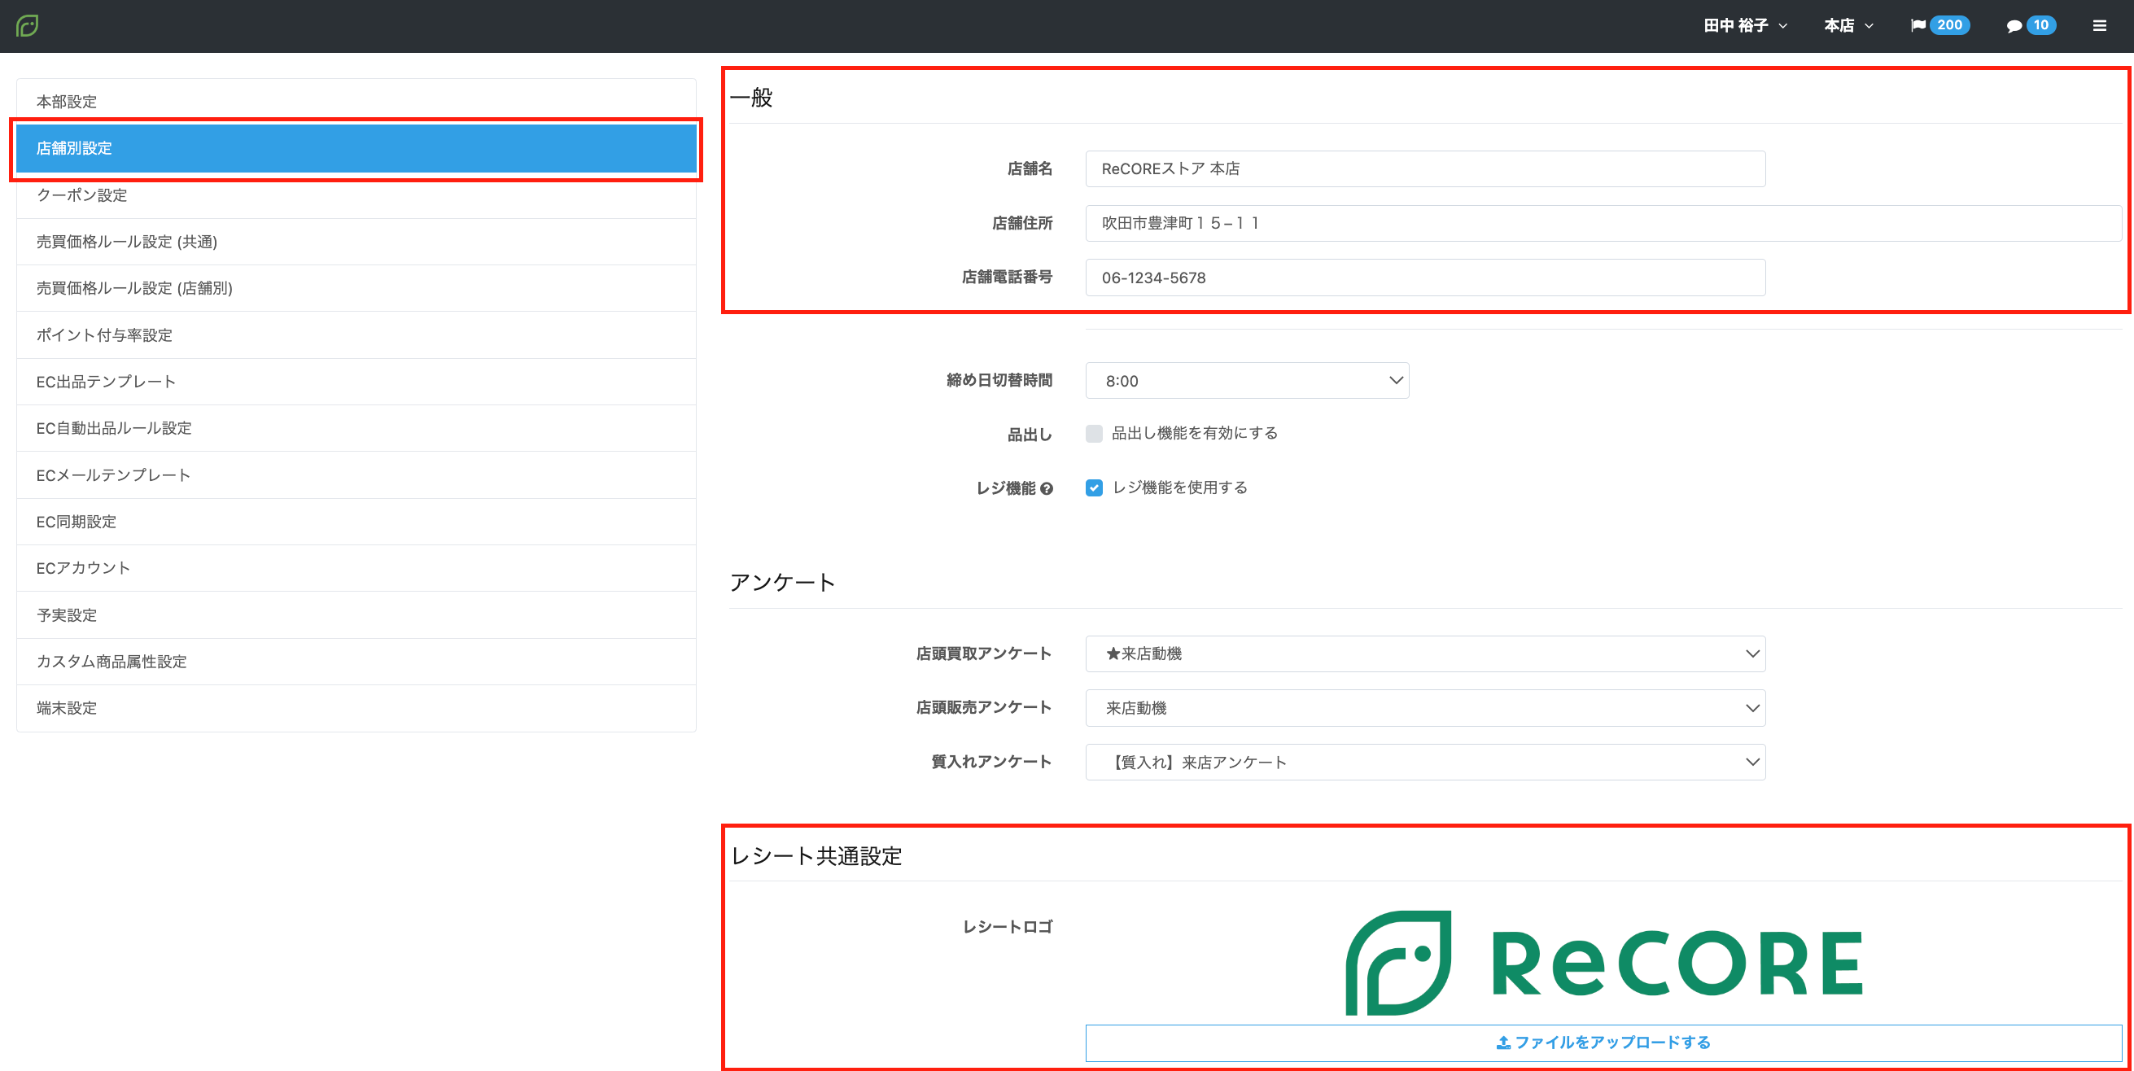The image size is (2134, 1071).
Task: Open the hamburger menu icon
Action: click(2099, 26)
